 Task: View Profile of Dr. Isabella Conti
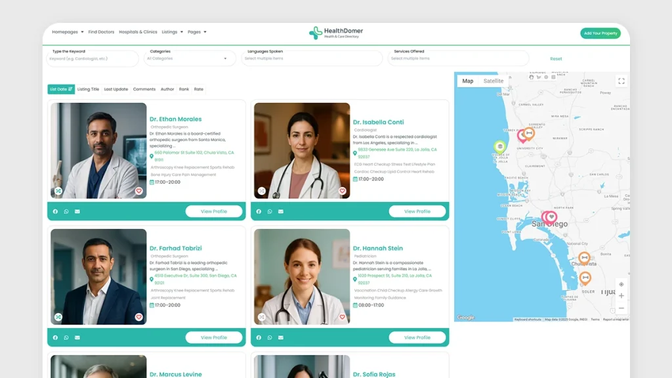pyautogui.click(x=417, y=211)
